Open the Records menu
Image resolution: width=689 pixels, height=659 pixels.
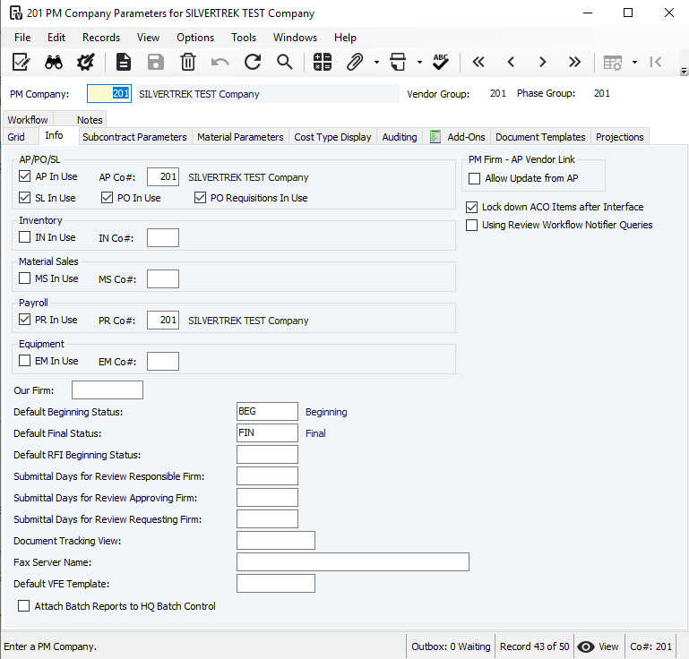(101, 38)
